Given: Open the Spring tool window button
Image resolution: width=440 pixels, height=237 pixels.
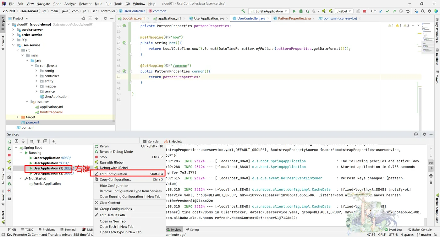Looking at the screenshot, I should tap(192, 229).
